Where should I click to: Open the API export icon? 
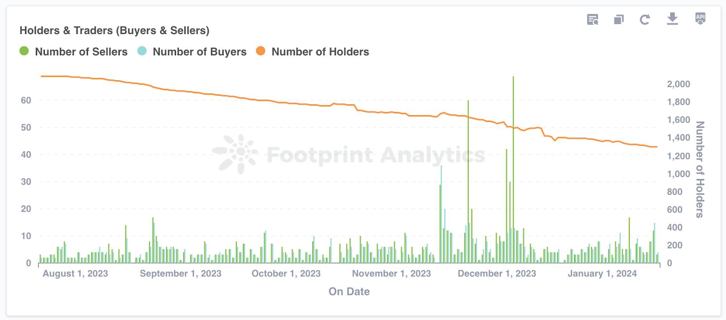coord(700,19)
